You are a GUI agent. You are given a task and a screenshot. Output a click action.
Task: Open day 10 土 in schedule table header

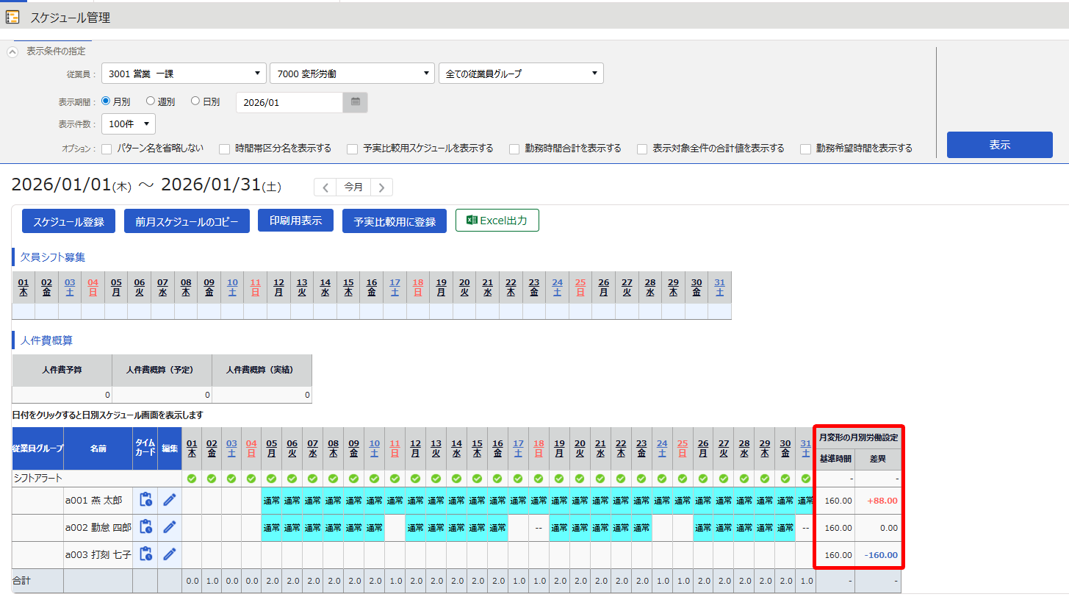pyautogui.click(x=375, y=448)
